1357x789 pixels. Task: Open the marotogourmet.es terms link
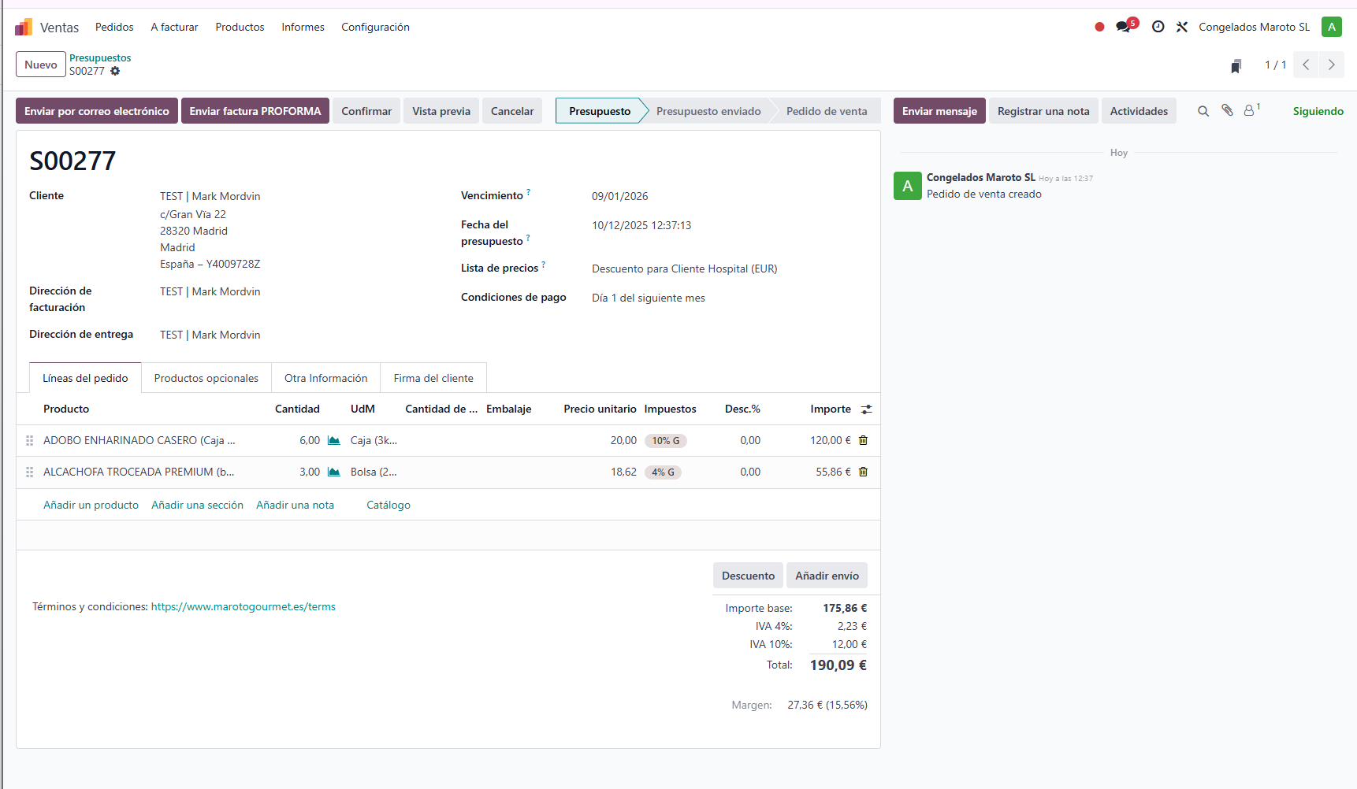point(243,607)
